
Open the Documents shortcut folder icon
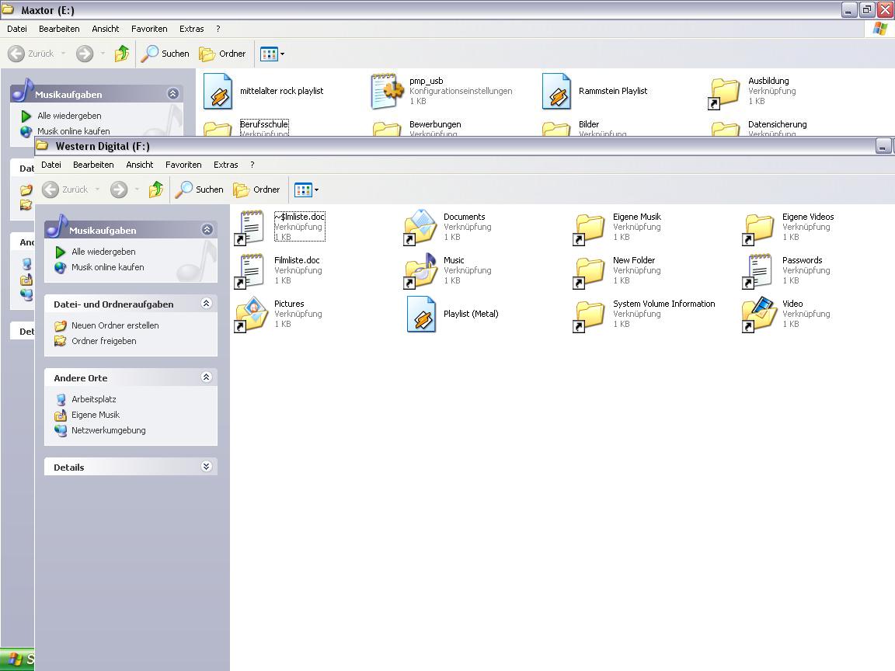click(420, 228)
